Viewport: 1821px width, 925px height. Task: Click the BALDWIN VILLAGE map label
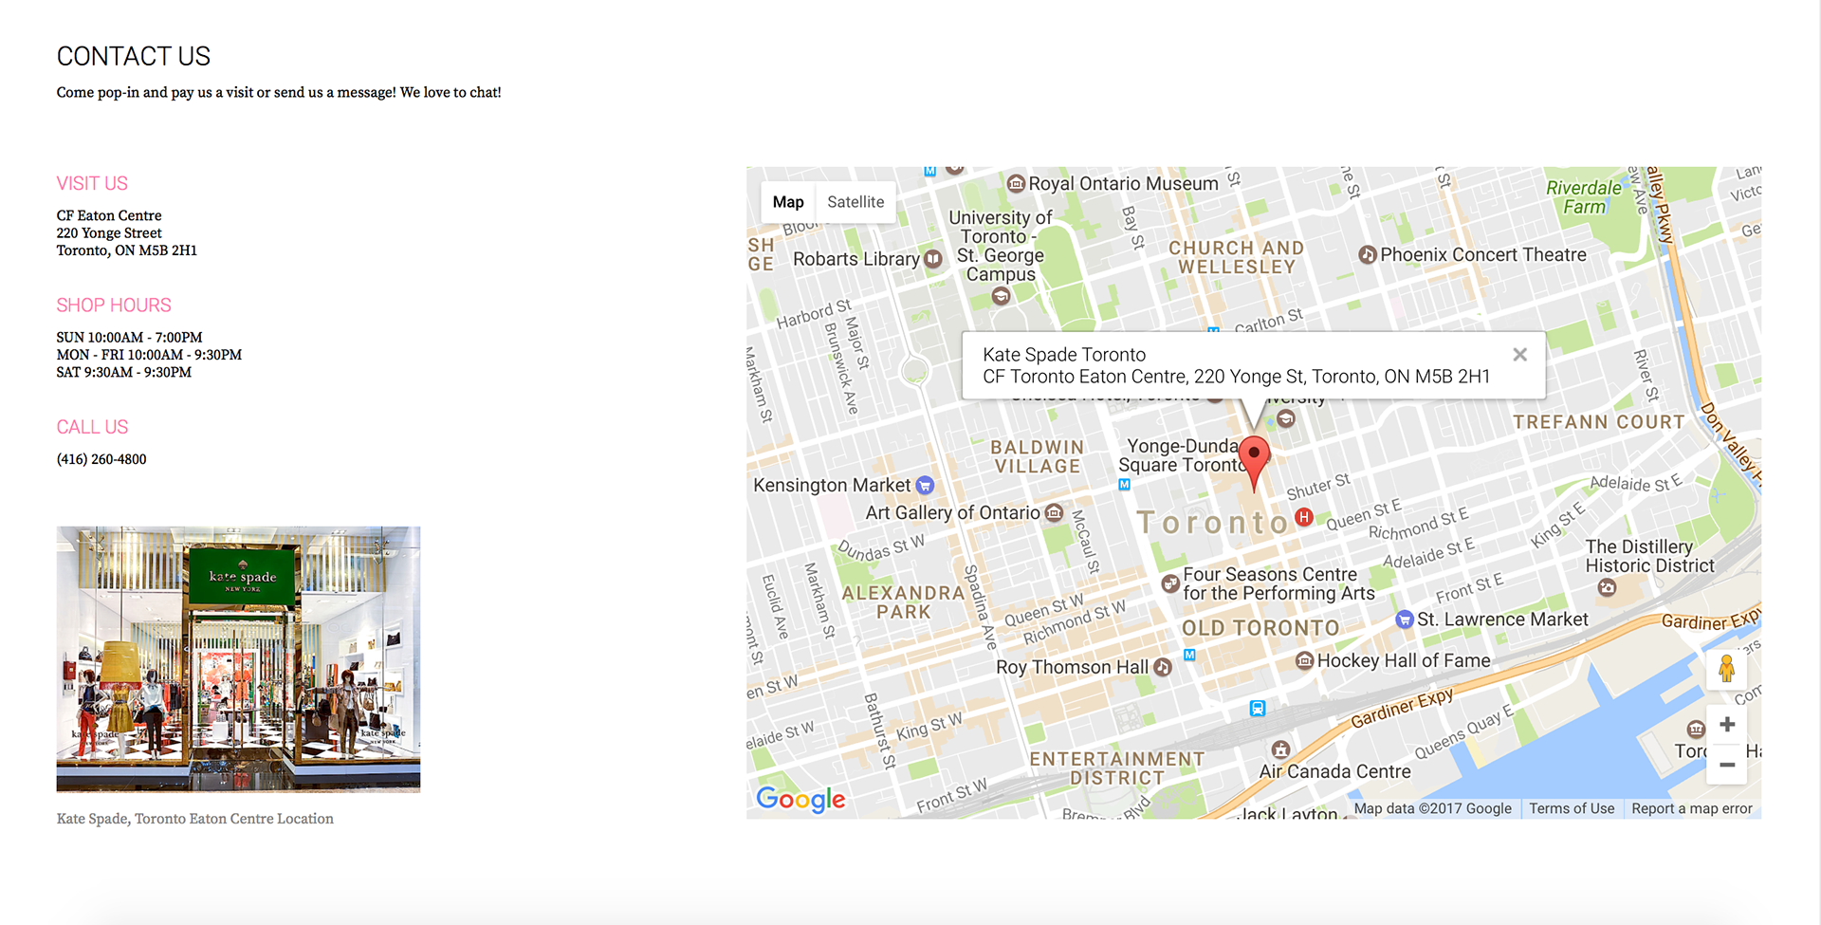pyautogui.click(x=1038, y=456)
